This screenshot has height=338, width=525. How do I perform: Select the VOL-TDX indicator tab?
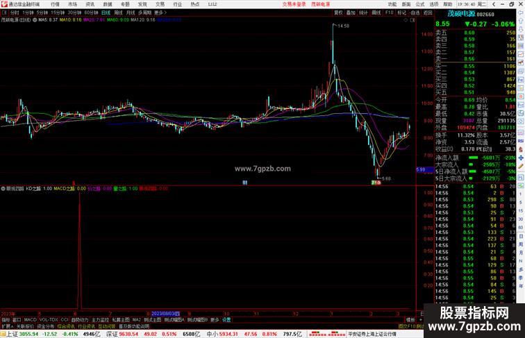tap(49, 320)
